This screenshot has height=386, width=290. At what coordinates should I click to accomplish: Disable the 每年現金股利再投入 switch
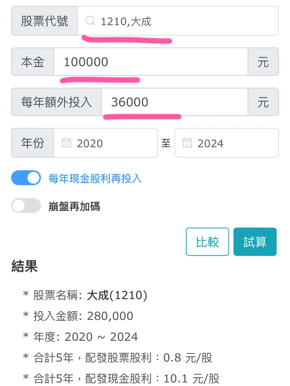pos(26,178)
